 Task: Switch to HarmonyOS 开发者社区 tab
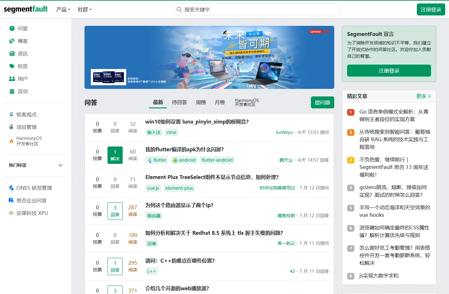247,102
